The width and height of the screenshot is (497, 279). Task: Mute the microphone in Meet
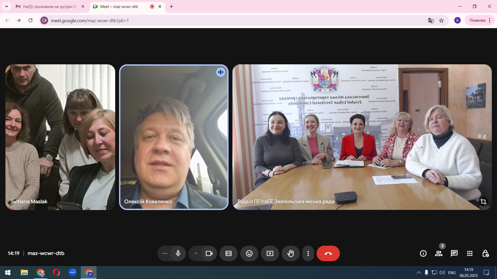tap(178, 253)
